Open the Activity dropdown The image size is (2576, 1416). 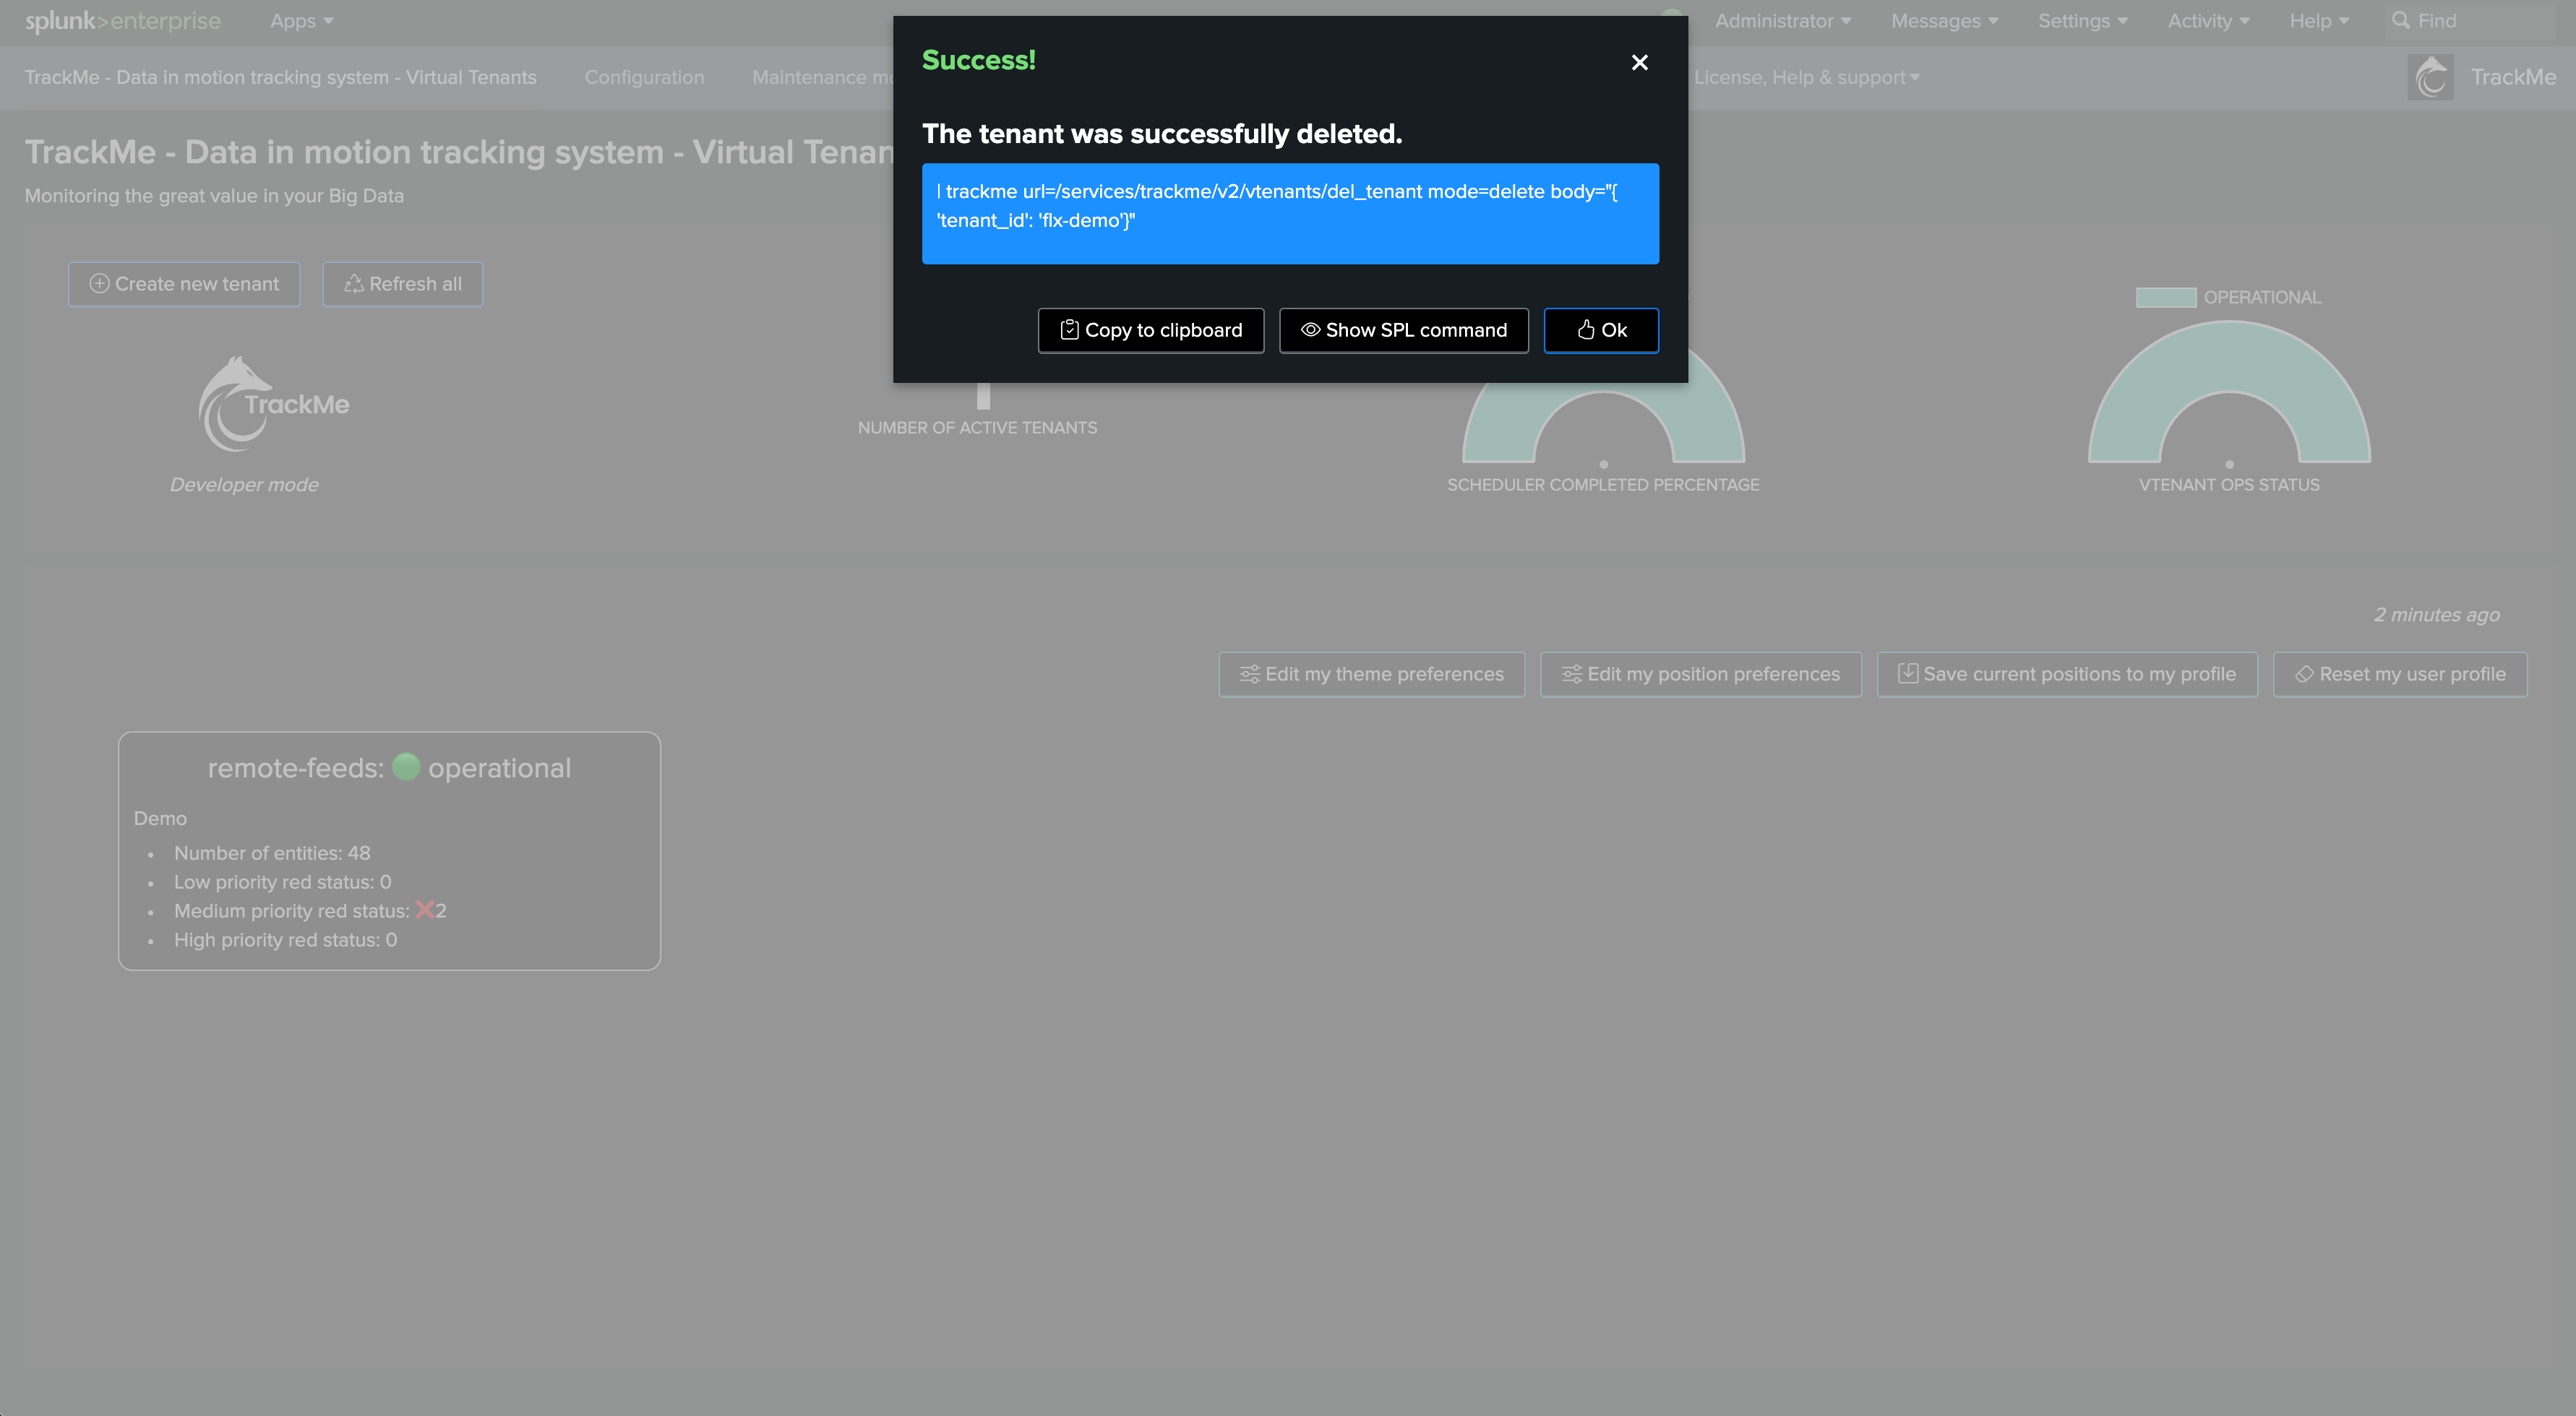click(x=2208, y=21)
